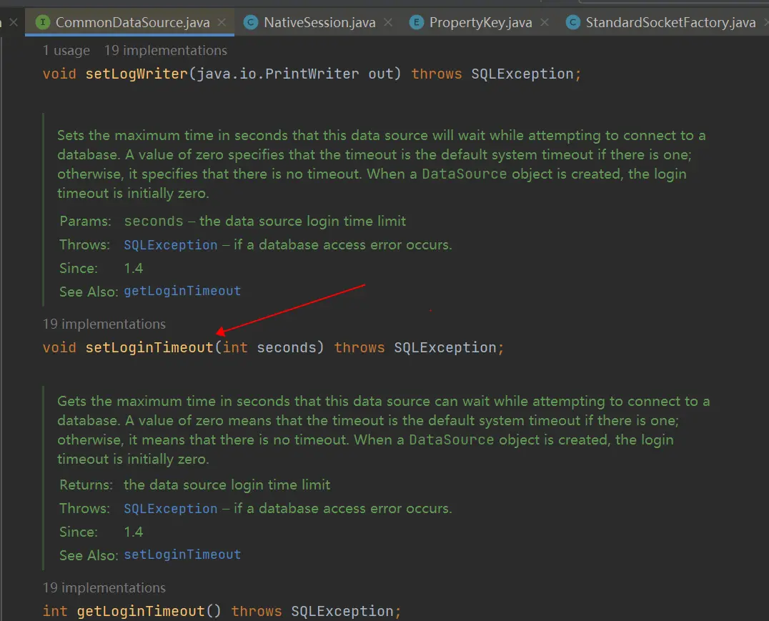Image resolution: width=769 pixels, height=621 pixels.
Task: Close the PropertyKey.java editor tab
Action: (x=545, y=22)
